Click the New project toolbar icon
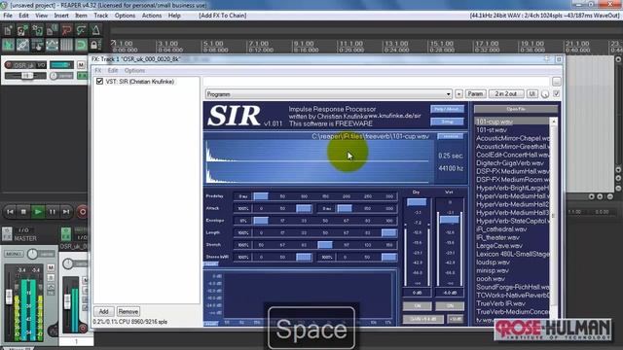 [x=8, y=30]
